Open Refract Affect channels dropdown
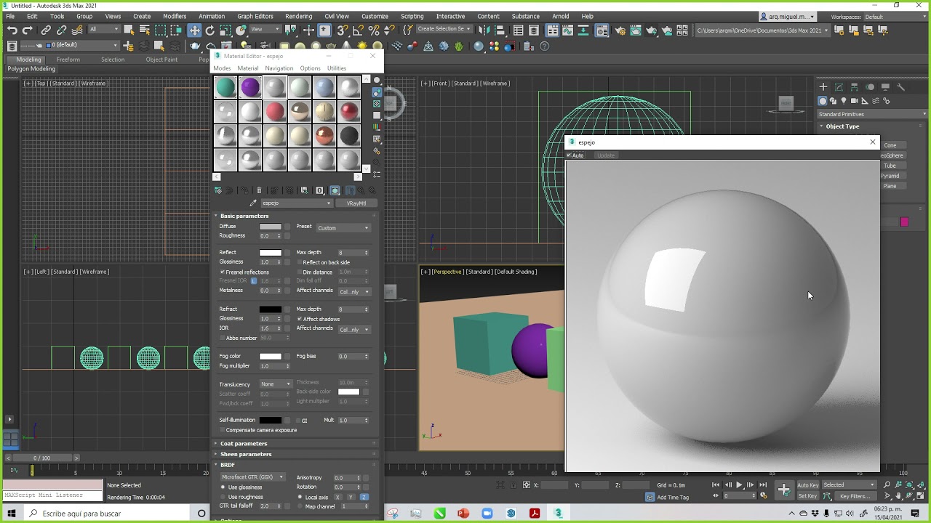Viewport: 931px width, 523px height. 354,330
